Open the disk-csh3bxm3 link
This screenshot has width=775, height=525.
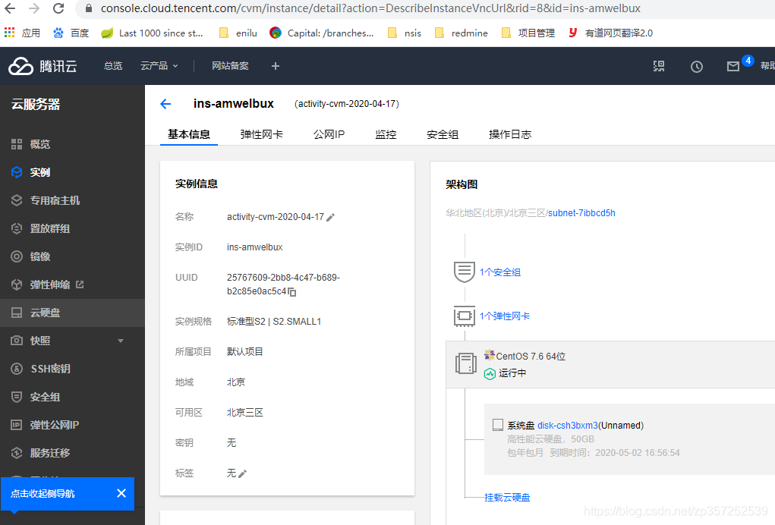[x=568, y=426]
